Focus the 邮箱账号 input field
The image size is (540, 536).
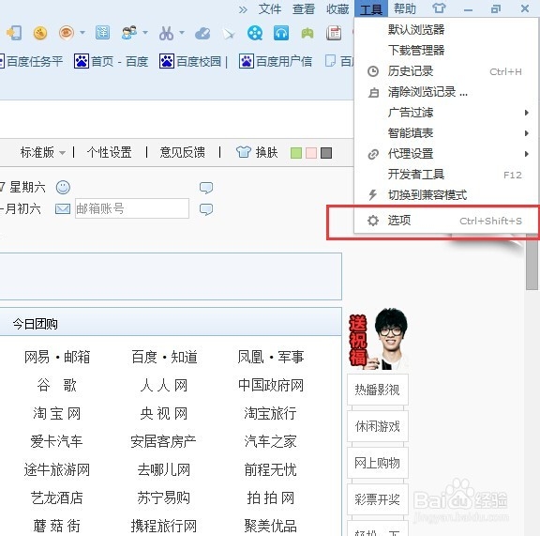point(132,208)
